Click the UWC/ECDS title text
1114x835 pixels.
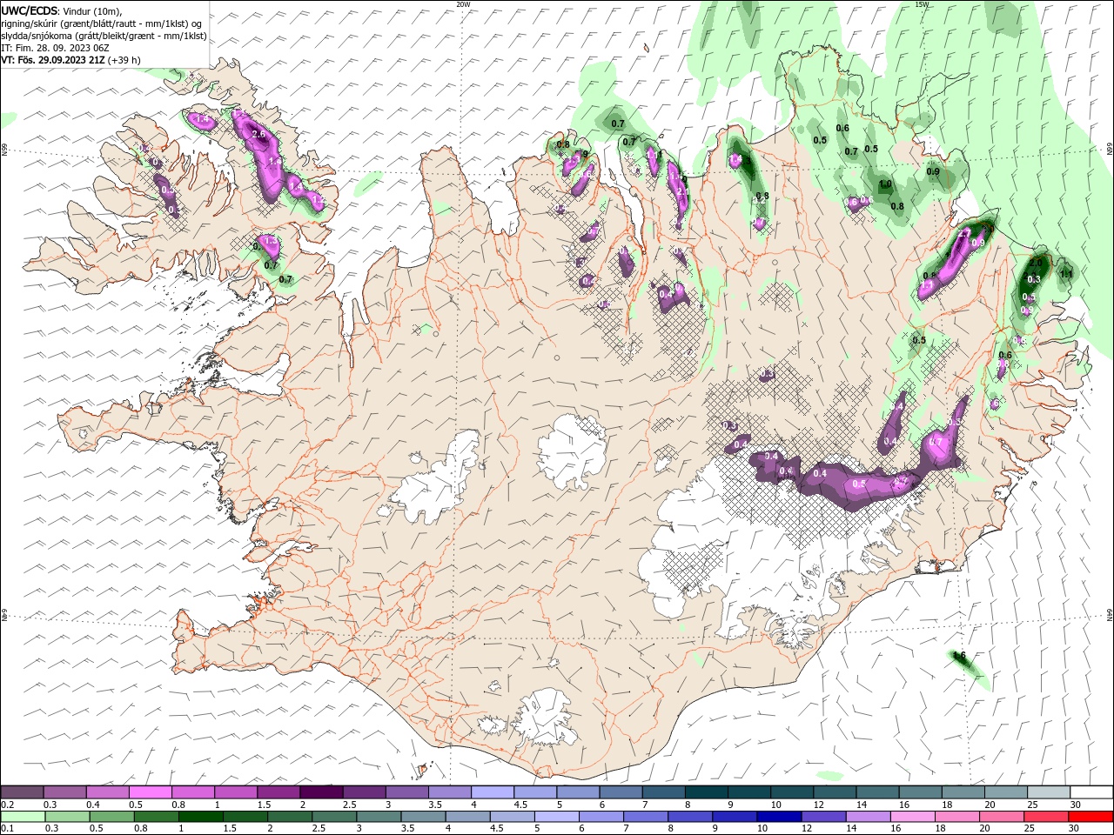click(x=30, y=10)
